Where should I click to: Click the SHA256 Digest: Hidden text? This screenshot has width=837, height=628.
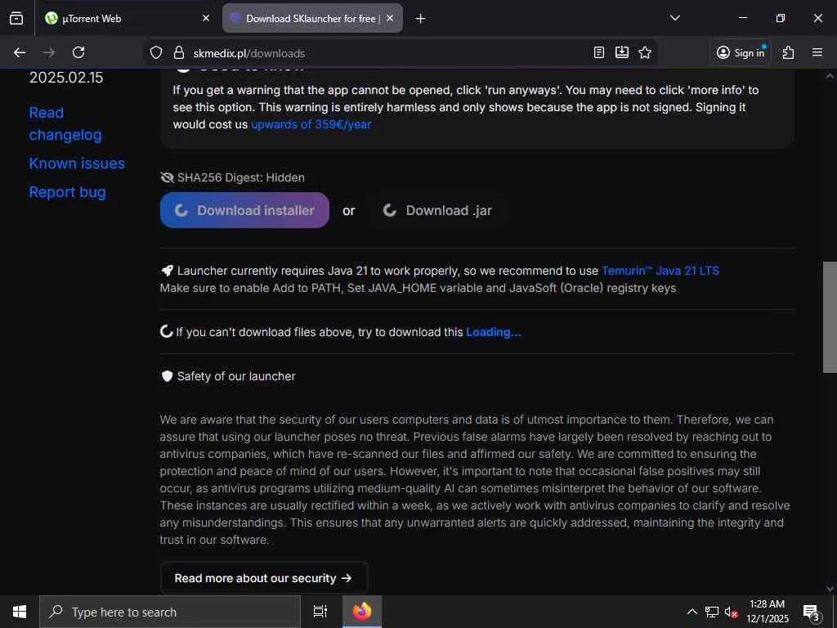tap(241, 177)
